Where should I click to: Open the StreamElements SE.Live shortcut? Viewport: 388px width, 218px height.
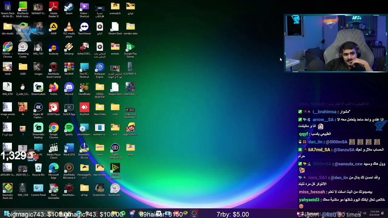[84, 151]
